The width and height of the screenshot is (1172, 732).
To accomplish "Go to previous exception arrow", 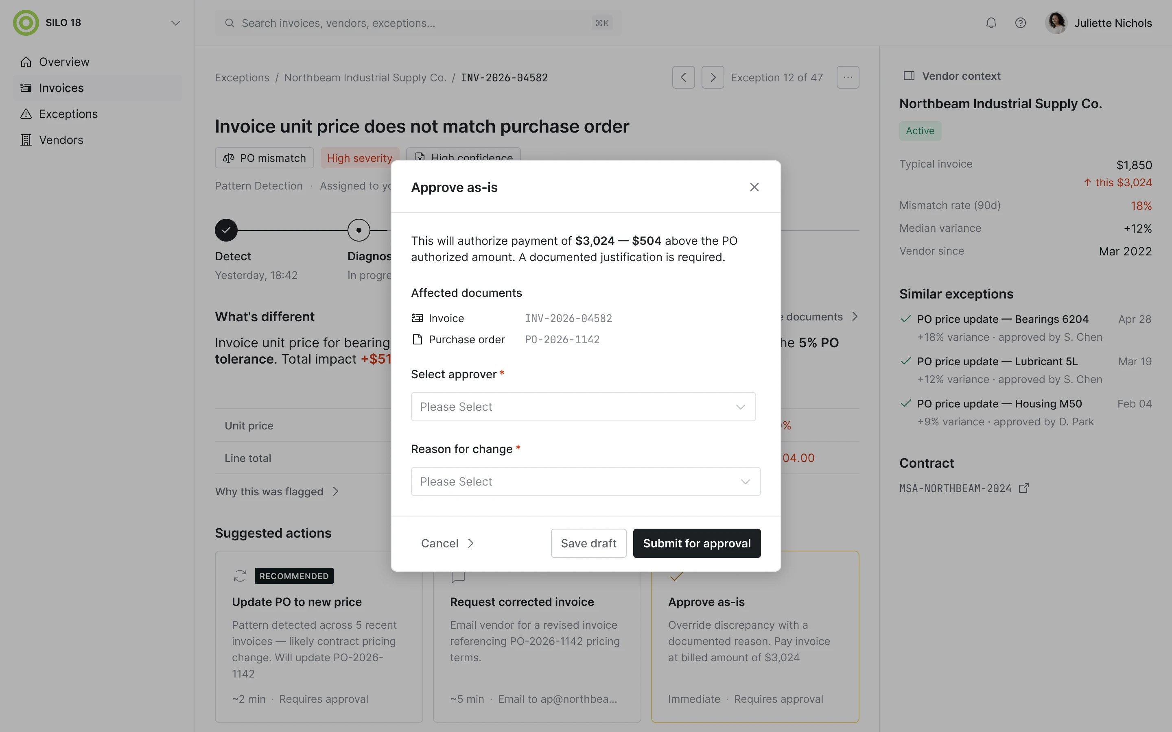I will pyautogui.click(x=683, y=77).
